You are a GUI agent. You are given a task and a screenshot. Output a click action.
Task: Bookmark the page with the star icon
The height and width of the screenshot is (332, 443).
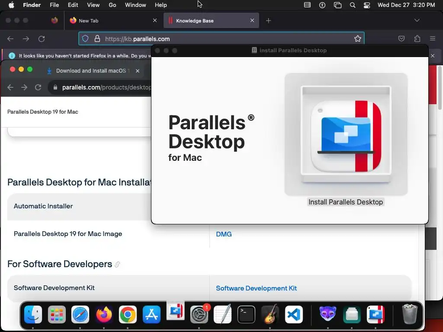(358, 38)
